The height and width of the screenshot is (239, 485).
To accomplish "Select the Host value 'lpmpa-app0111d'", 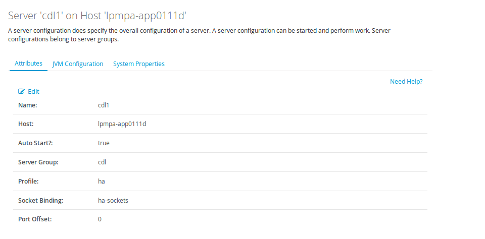I will [122, 124].
